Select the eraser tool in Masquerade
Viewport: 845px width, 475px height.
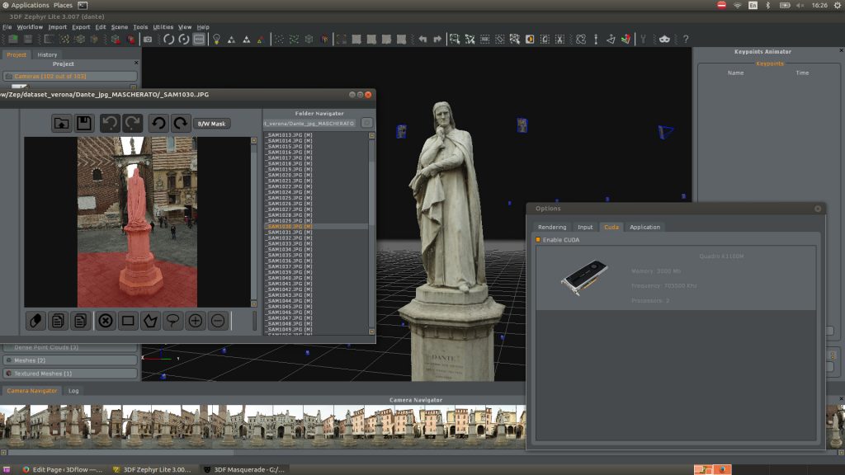click(35, 321)
